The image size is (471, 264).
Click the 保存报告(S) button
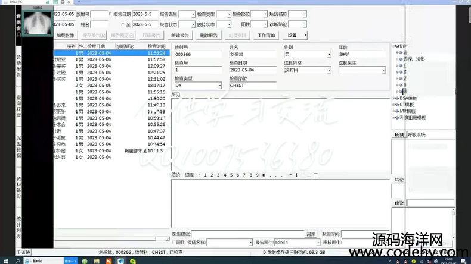[94, 35]
